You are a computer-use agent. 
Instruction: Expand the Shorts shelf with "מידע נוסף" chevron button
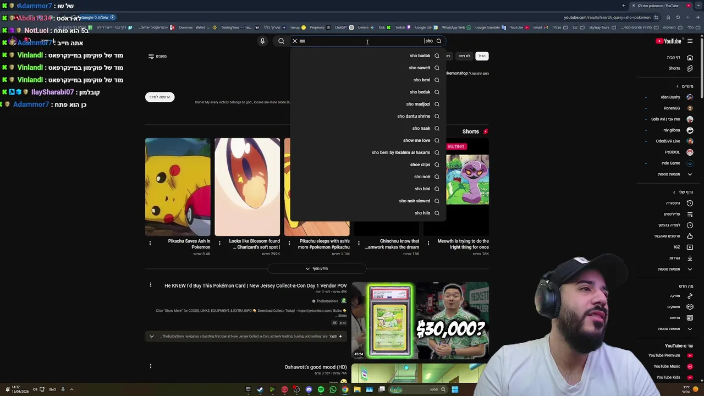tap(316, 268)
